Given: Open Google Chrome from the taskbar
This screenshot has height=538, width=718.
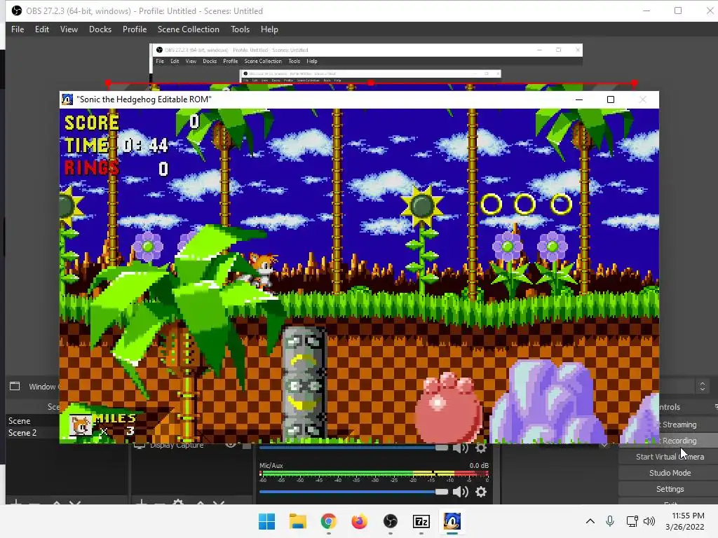Looking at the screenshot, I should (x=328, y=521).
